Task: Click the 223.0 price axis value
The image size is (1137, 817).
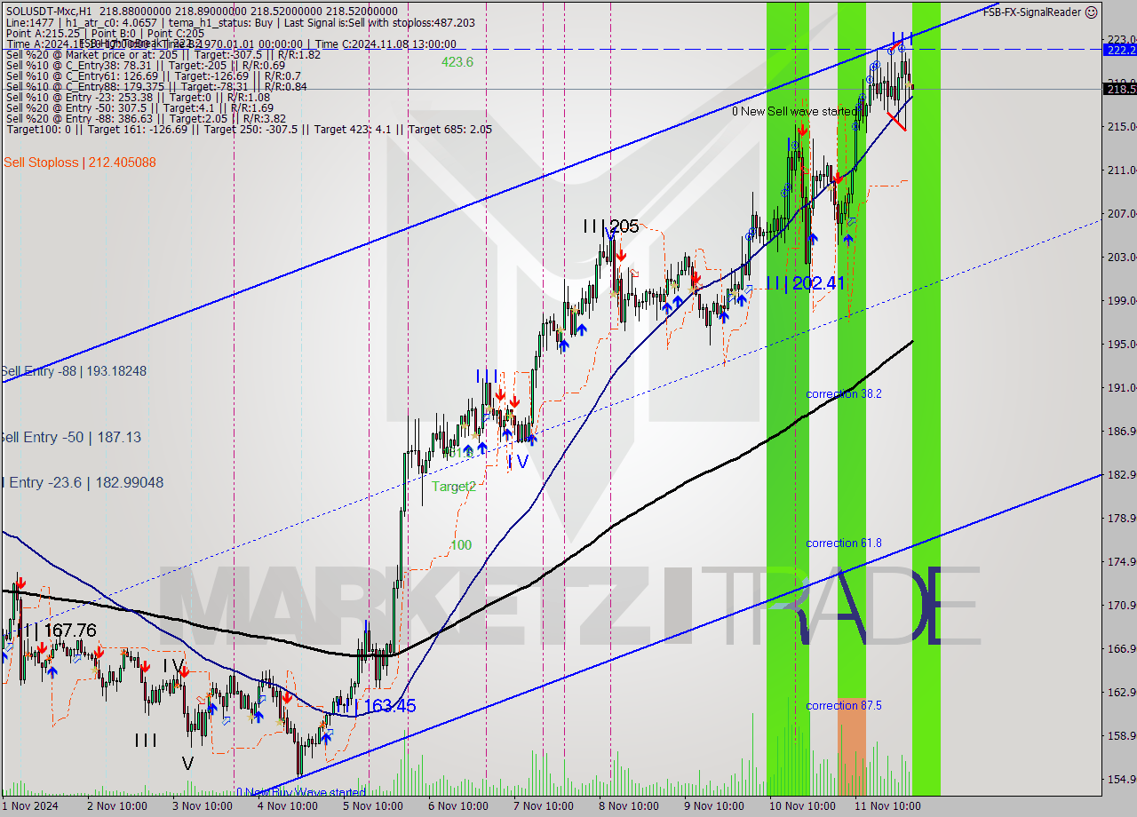Action: (1120, 39)
